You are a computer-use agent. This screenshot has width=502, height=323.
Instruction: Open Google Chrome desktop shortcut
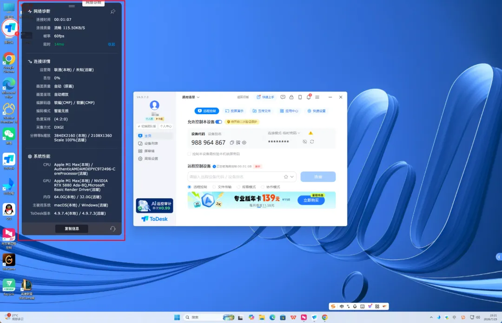[x=9, y=62]
